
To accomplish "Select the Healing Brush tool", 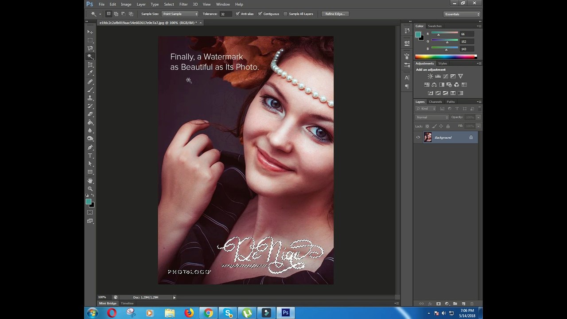I will [x=90, y=82].
